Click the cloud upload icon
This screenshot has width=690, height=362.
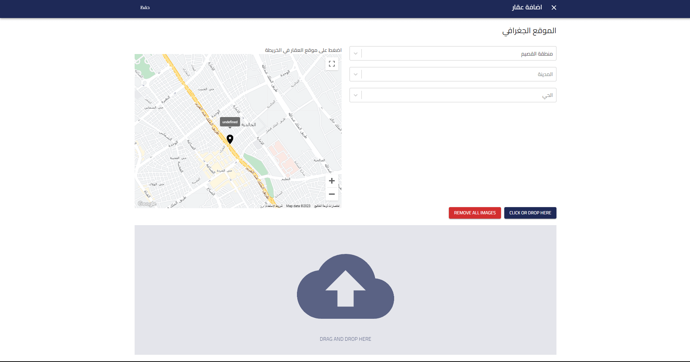coord(345,286)
